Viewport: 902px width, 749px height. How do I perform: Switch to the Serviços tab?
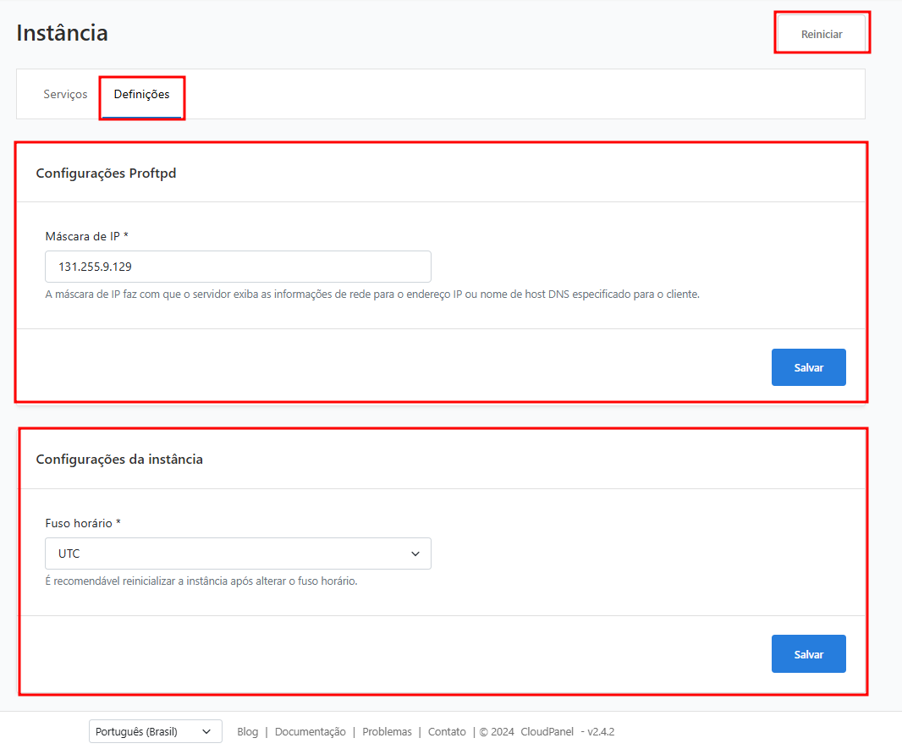tap(65, 94)
